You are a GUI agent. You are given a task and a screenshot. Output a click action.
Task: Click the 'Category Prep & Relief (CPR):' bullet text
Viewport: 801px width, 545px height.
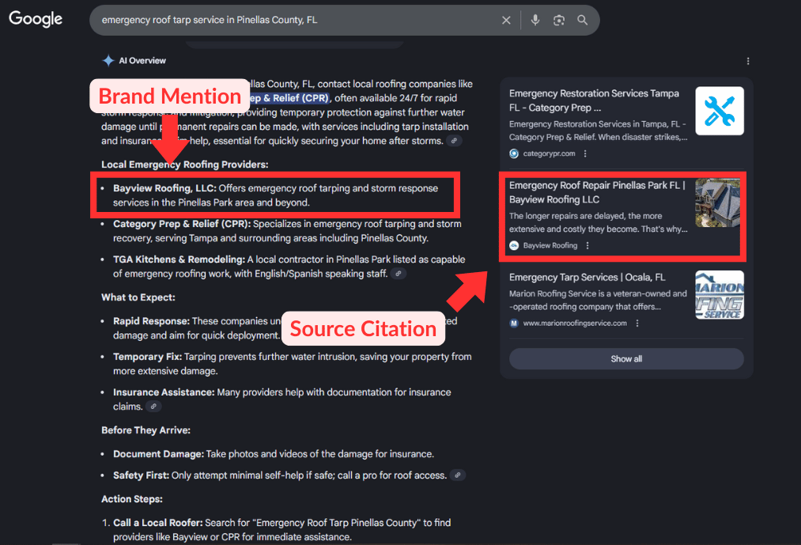182,224
